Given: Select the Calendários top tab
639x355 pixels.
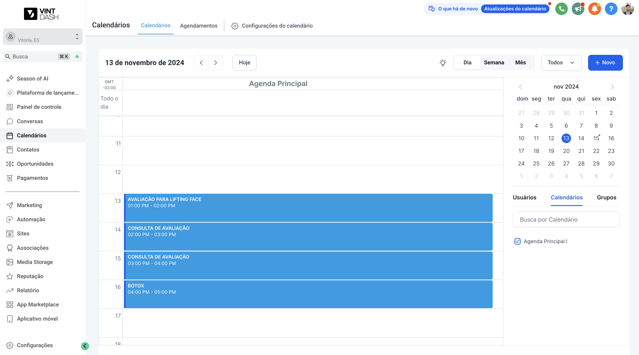Looking at the screenshot, I should pos(156,25).
